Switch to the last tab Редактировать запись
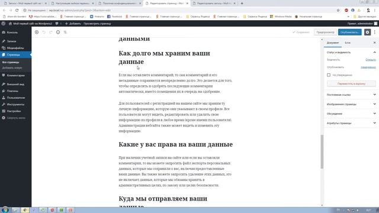 214,4
